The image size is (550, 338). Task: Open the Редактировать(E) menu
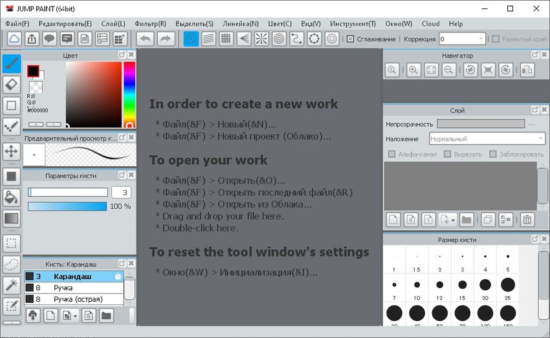(x=65, y=24)
